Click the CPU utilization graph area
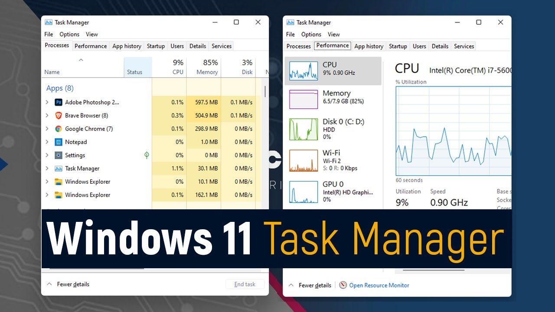The image size is (555, 312). coord(454,131)
